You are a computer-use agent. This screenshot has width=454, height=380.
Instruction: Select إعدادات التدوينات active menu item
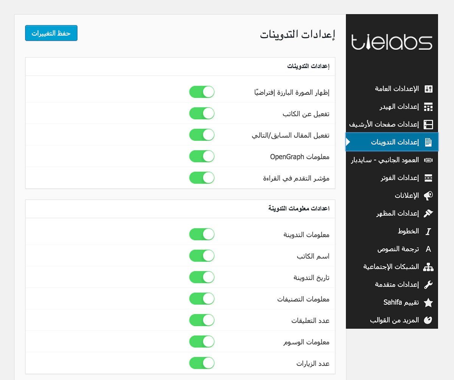pyautogui.click(x=392, y=142)
